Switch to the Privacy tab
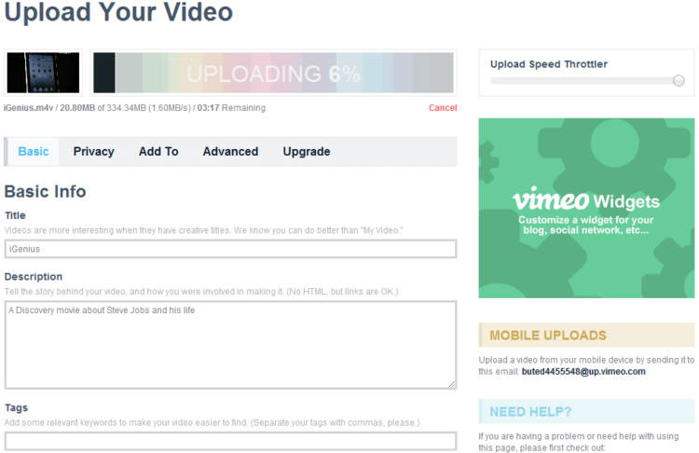The width and height of the screenshot is (699, 453). [93, 152]
